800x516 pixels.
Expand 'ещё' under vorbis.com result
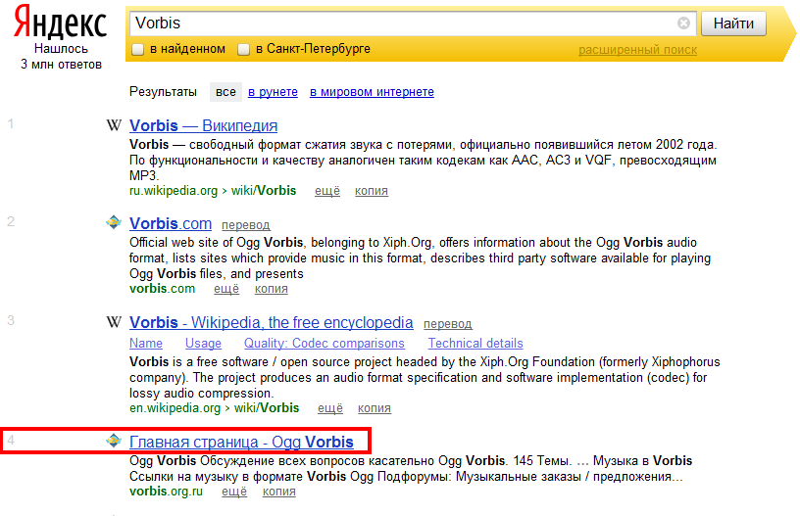226,289
